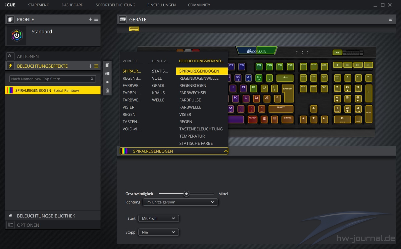Focus the 'Nach Namen bzw. Typ filtern' search field

click(x=53, y=79)
